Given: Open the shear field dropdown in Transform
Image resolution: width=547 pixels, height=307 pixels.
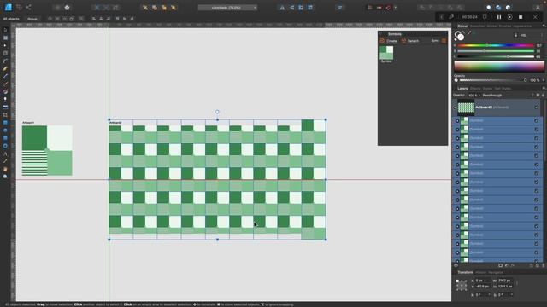Looking at the screenshot, I should pyautogui.click(x=511, y=295).
